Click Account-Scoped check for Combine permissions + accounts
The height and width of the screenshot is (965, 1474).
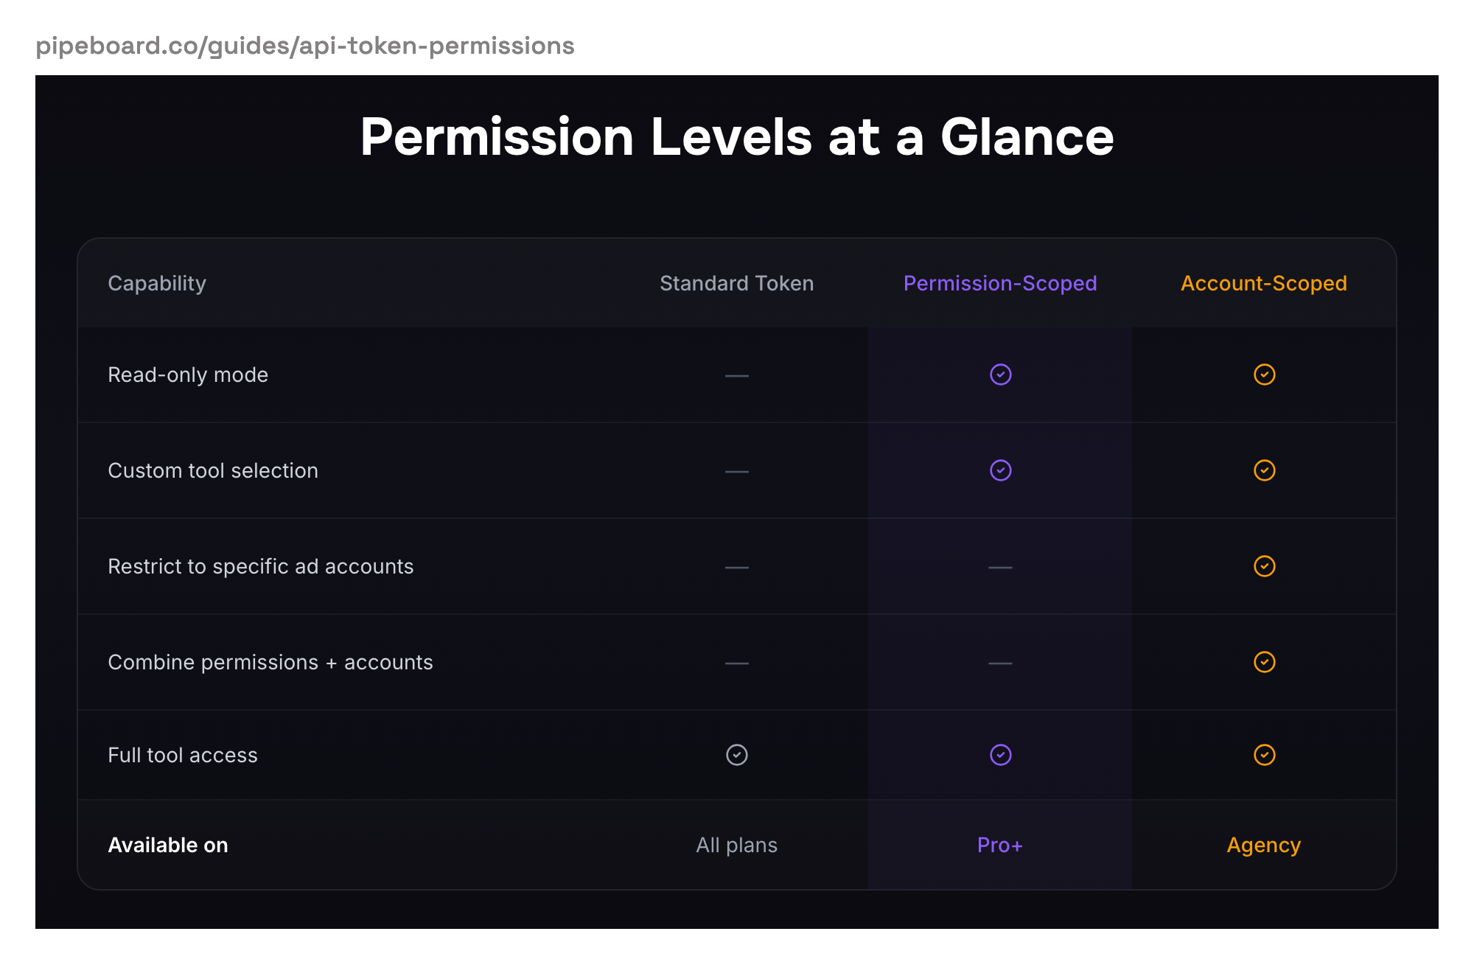(x=1264, y=662)
